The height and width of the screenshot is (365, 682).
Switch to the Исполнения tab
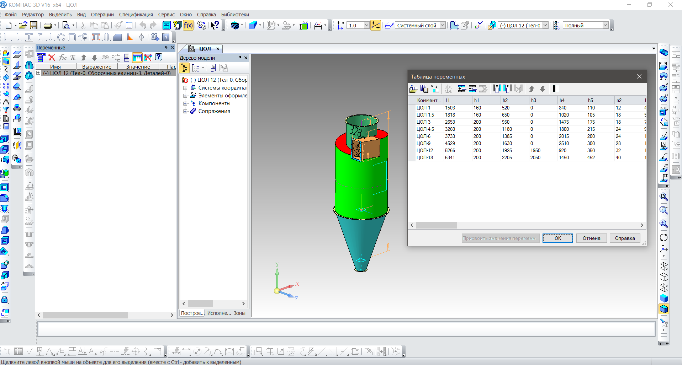coord(219,313)
